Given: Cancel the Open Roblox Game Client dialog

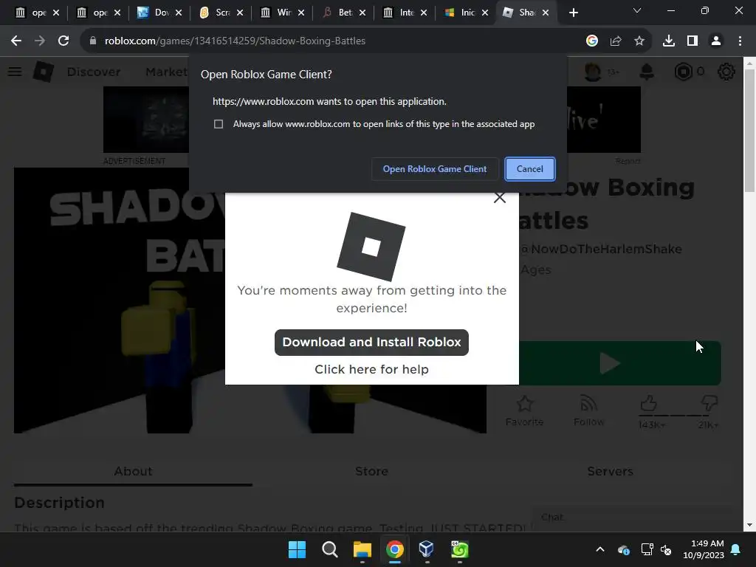Looking at the screenshot, I should (x=530, y=169).
